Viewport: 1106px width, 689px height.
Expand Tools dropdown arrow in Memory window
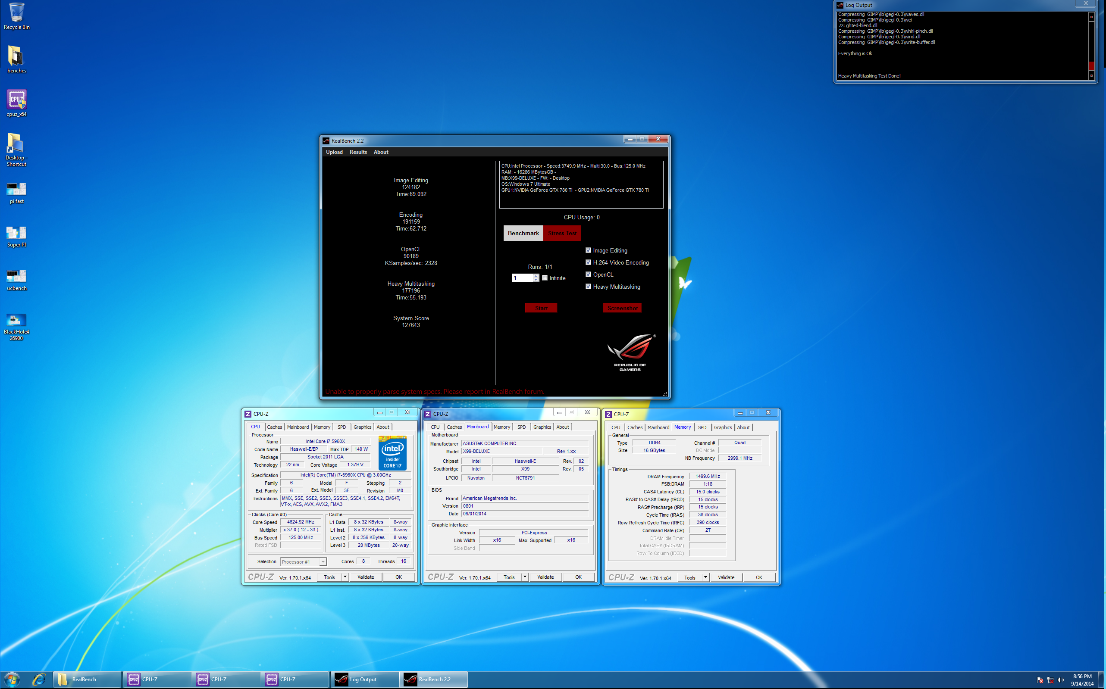[706, 577]
